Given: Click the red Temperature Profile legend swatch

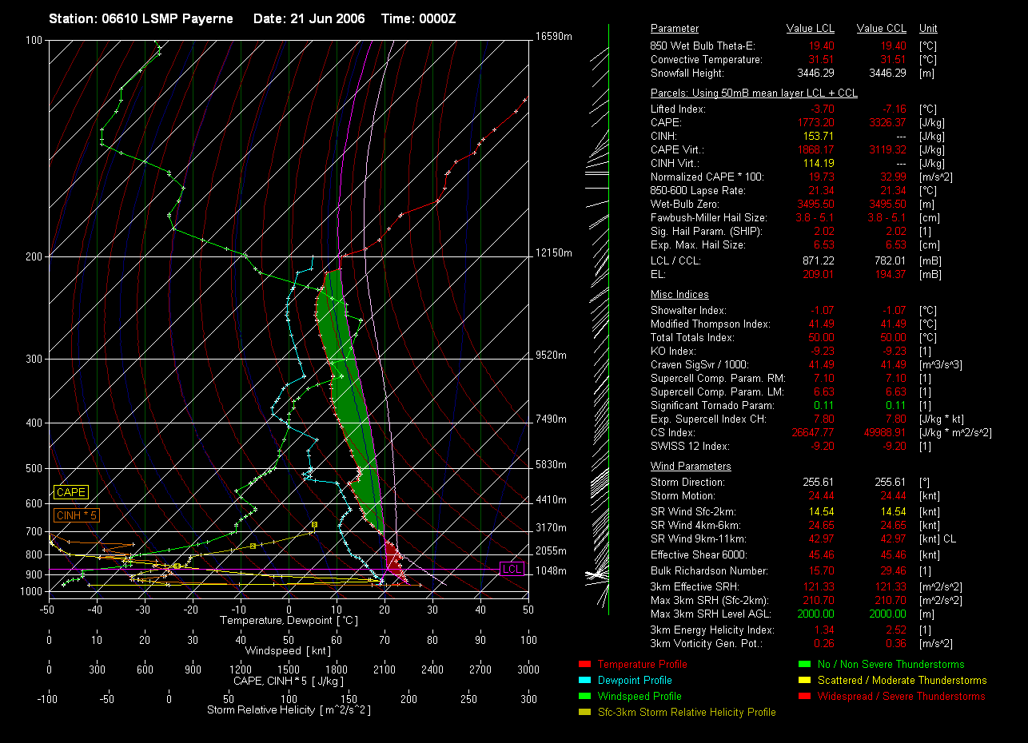Looking at the screenshot, I should pos(584,664).
